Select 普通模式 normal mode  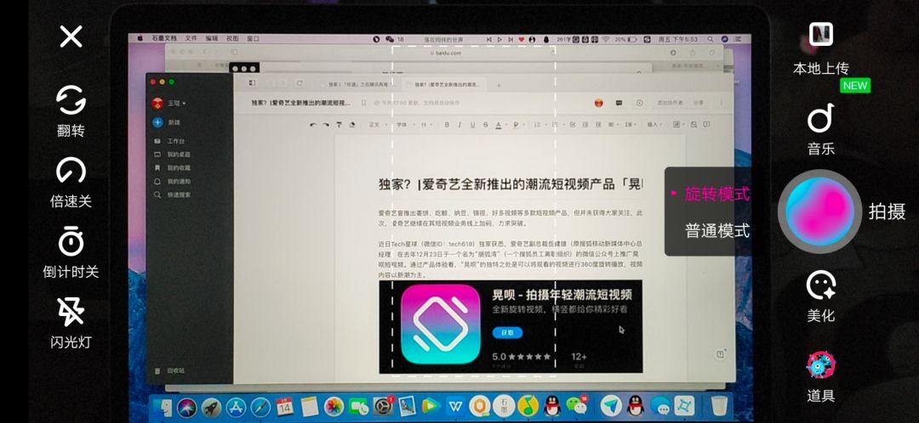click(x=716, y=230)
